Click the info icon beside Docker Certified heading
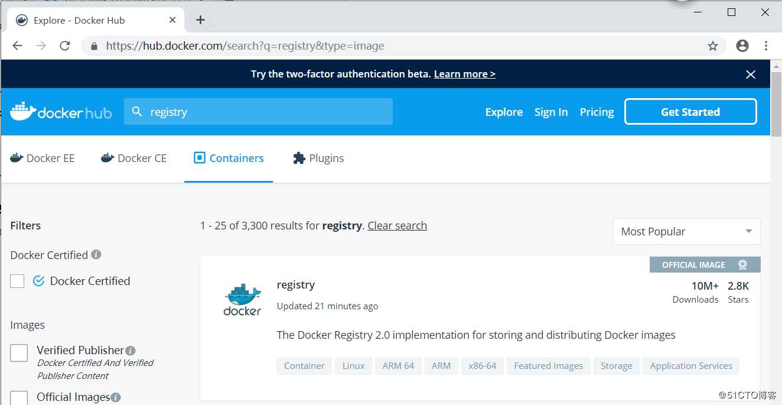The width and height of the screenshot is (782, 405). click(x=96, y=254)
